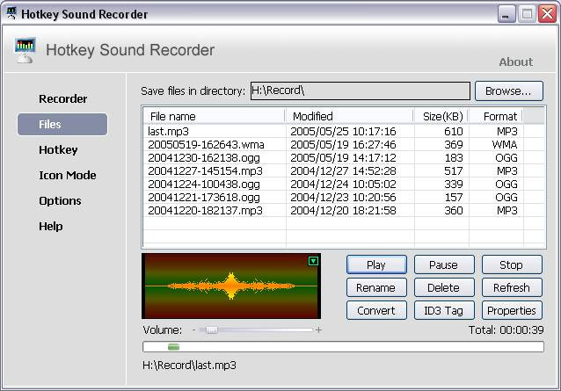Screen dimensions: 561x391
Task: Switch to Icon Mode
Action: tap(67, 175)
